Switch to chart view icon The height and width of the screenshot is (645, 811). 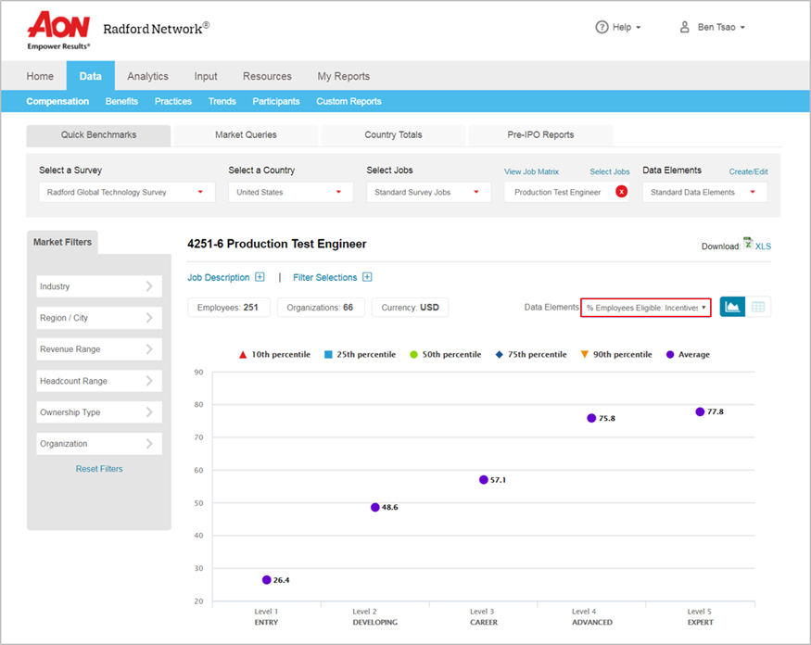[732, 307]
